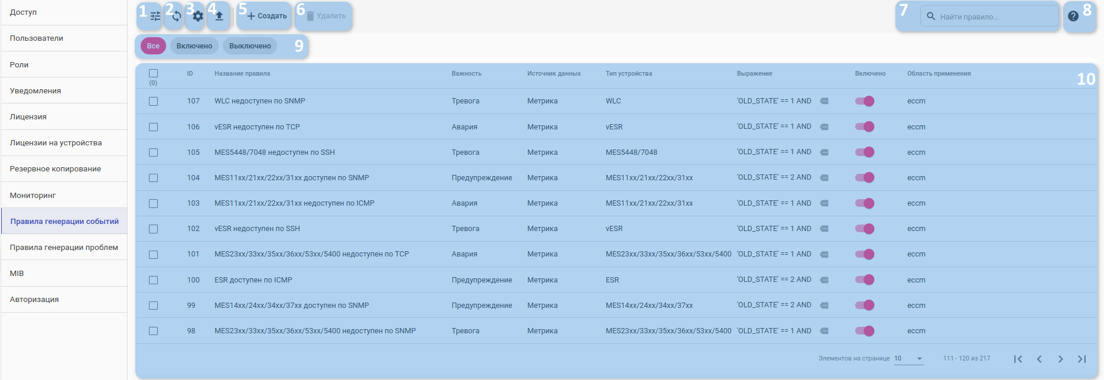Disable rule WLC недоступен по SNMP
Image resolution: width=1104 pixels, height=380 pixels.
(x=865, y=101)
